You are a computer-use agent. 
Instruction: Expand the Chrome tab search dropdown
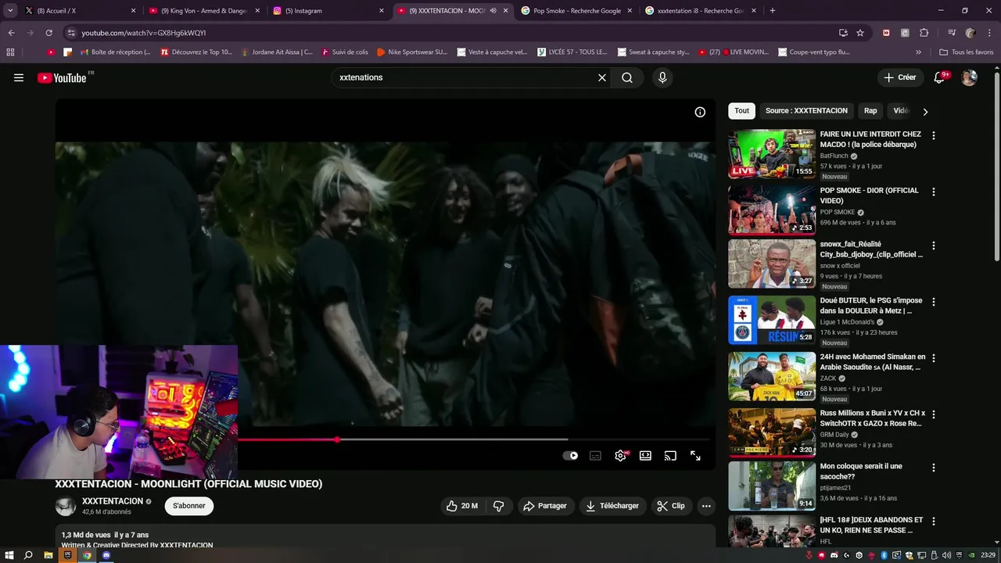[x=10, y=11]
